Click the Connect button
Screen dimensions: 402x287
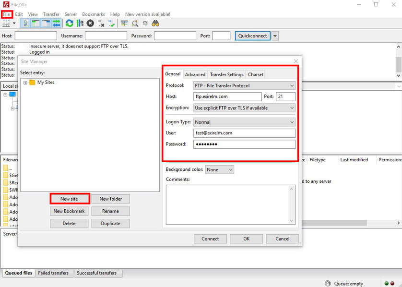coord(210,239)
